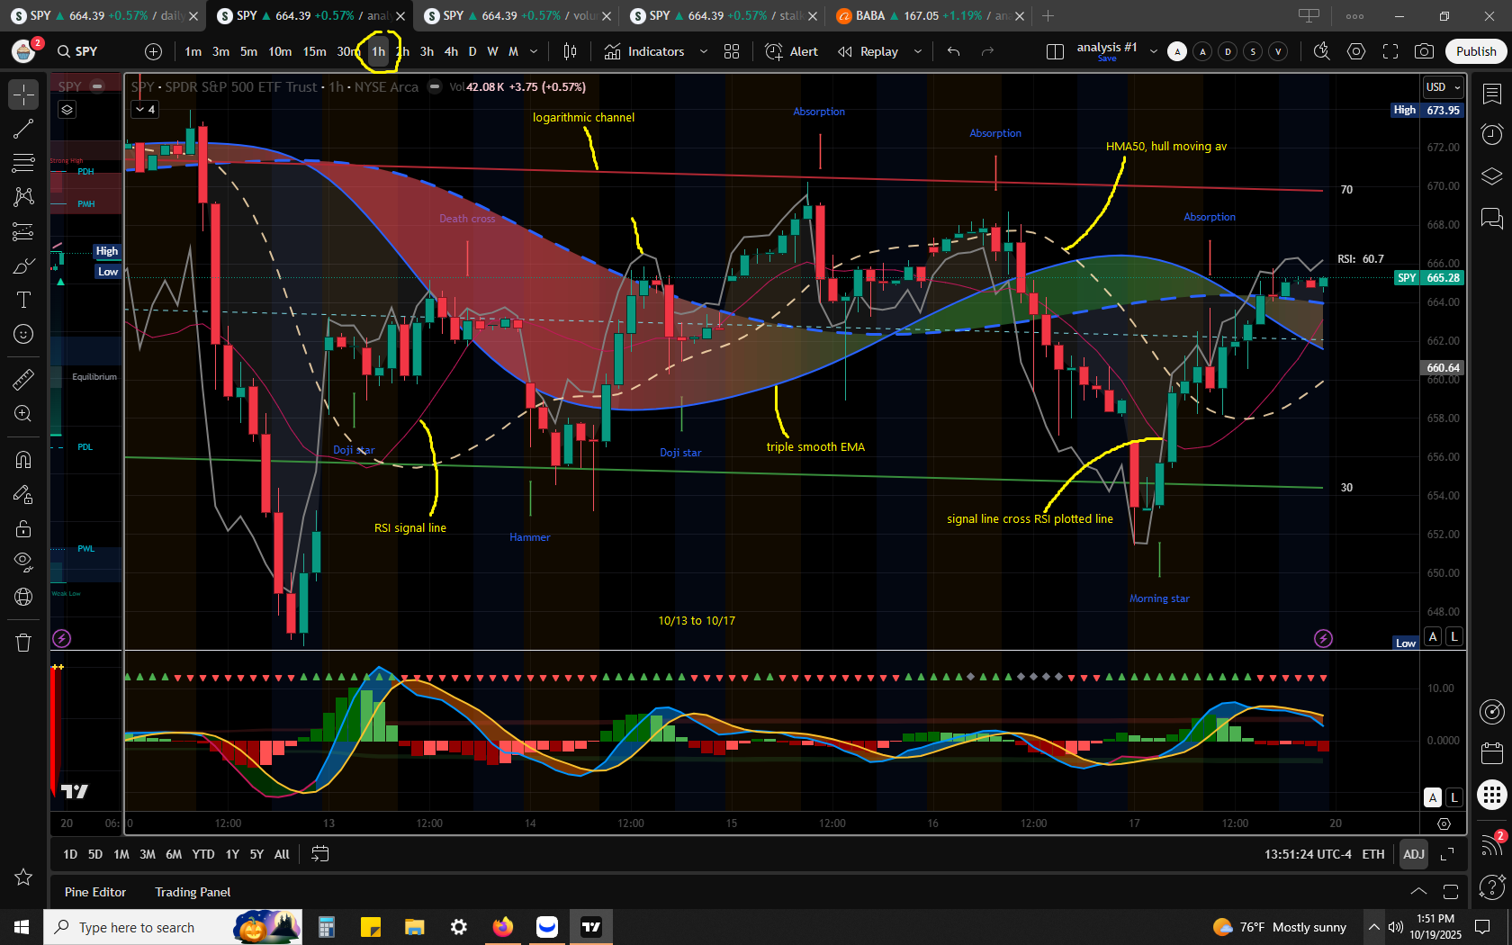The width and height of the screenshot is (1512, 945).
Task: Toggle stay-in-drawing-mode pencil lock
Action: pyautogui.click(x=23, y=494)
